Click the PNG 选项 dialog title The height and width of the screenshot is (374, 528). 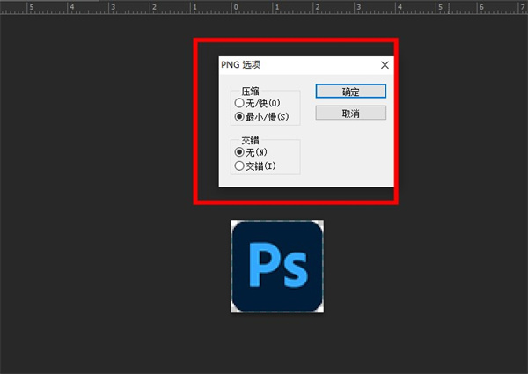(x=240, y=64)
